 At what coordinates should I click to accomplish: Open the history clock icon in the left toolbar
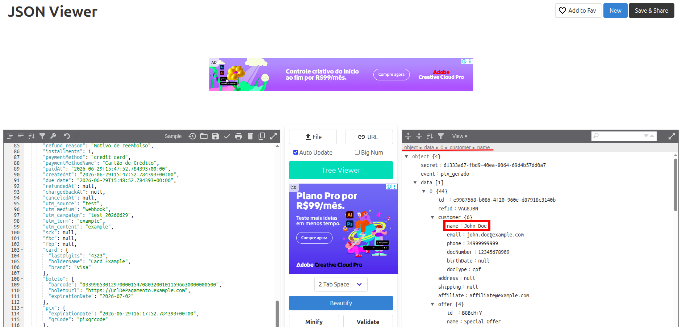pos(192,136)
